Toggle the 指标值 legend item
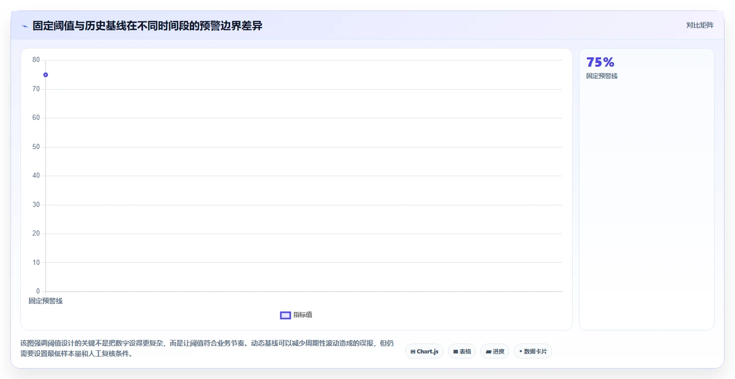Screen dimensions: 735x379 click(x=296, y=315)
